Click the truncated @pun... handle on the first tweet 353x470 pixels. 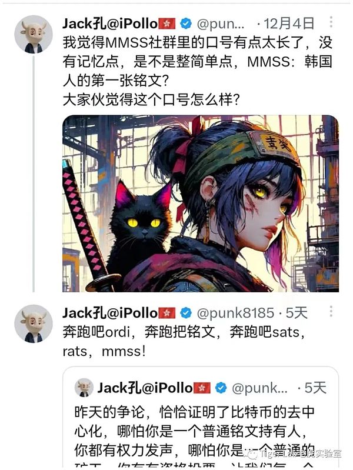coord(221,24)
